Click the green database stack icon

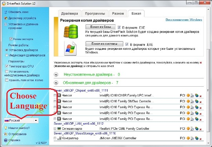71,31
